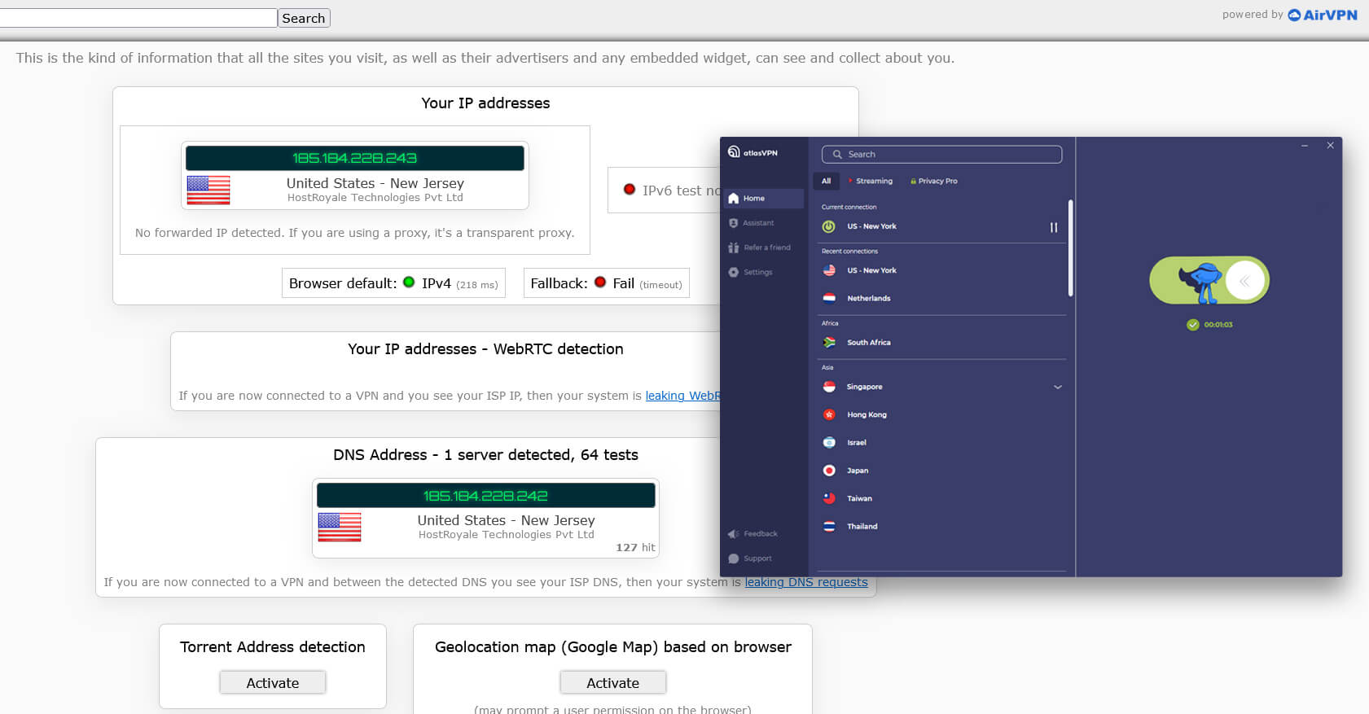
Task: Open the leaking DNS requests link
Action: (806, 582)
